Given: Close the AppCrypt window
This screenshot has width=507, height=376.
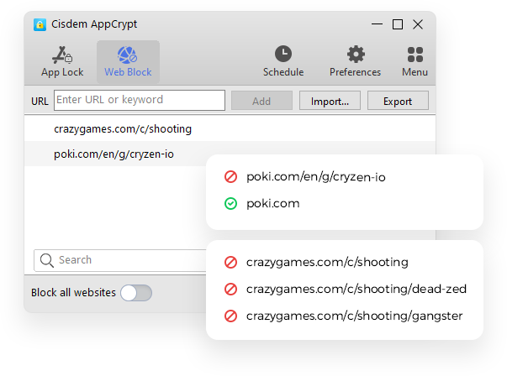Looking at the screenshot, I should tap(418, 24).
